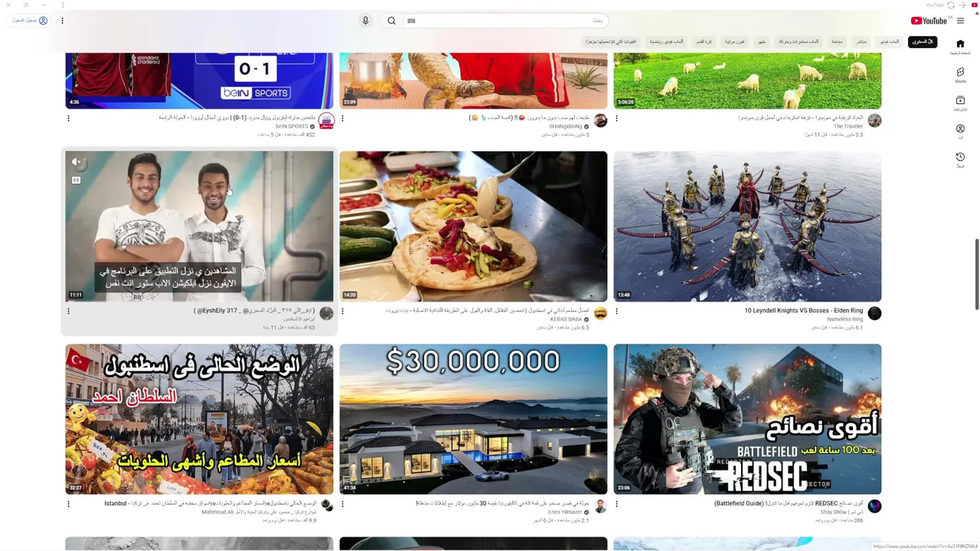Image resolution: width=980 pixels, height=551 pixels.
Task: Open '10 Leyndell Knights VS Bosses' title
Action: point(803,311)
